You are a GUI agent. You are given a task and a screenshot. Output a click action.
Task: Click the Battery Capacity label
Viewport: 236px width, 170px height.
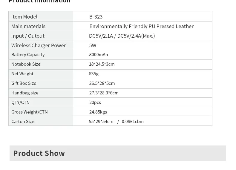[x=28, y=55]
